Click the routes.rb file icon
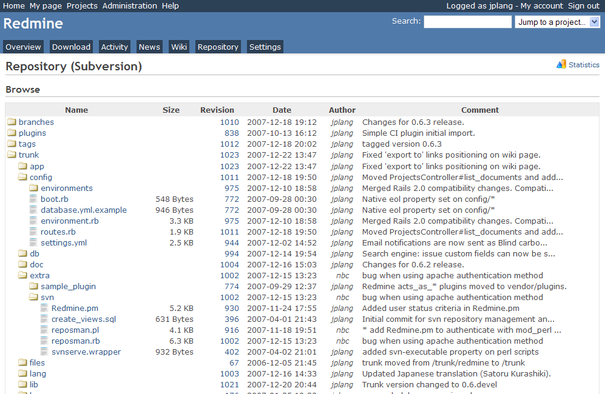 coord(34,232)
